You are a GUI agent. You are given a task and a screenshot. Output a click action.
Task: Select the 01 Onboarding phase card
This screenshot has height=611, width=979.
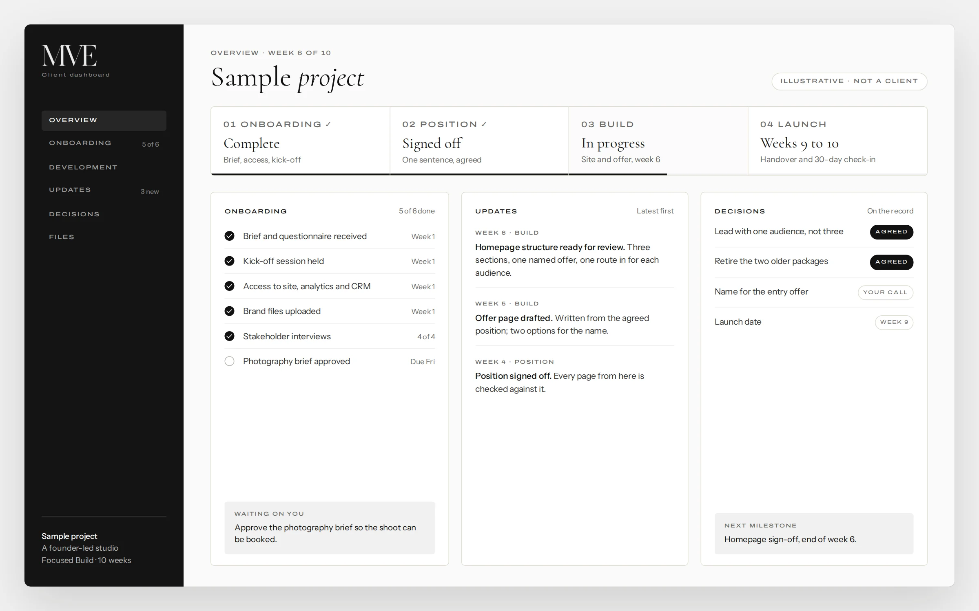pos(301,141)
